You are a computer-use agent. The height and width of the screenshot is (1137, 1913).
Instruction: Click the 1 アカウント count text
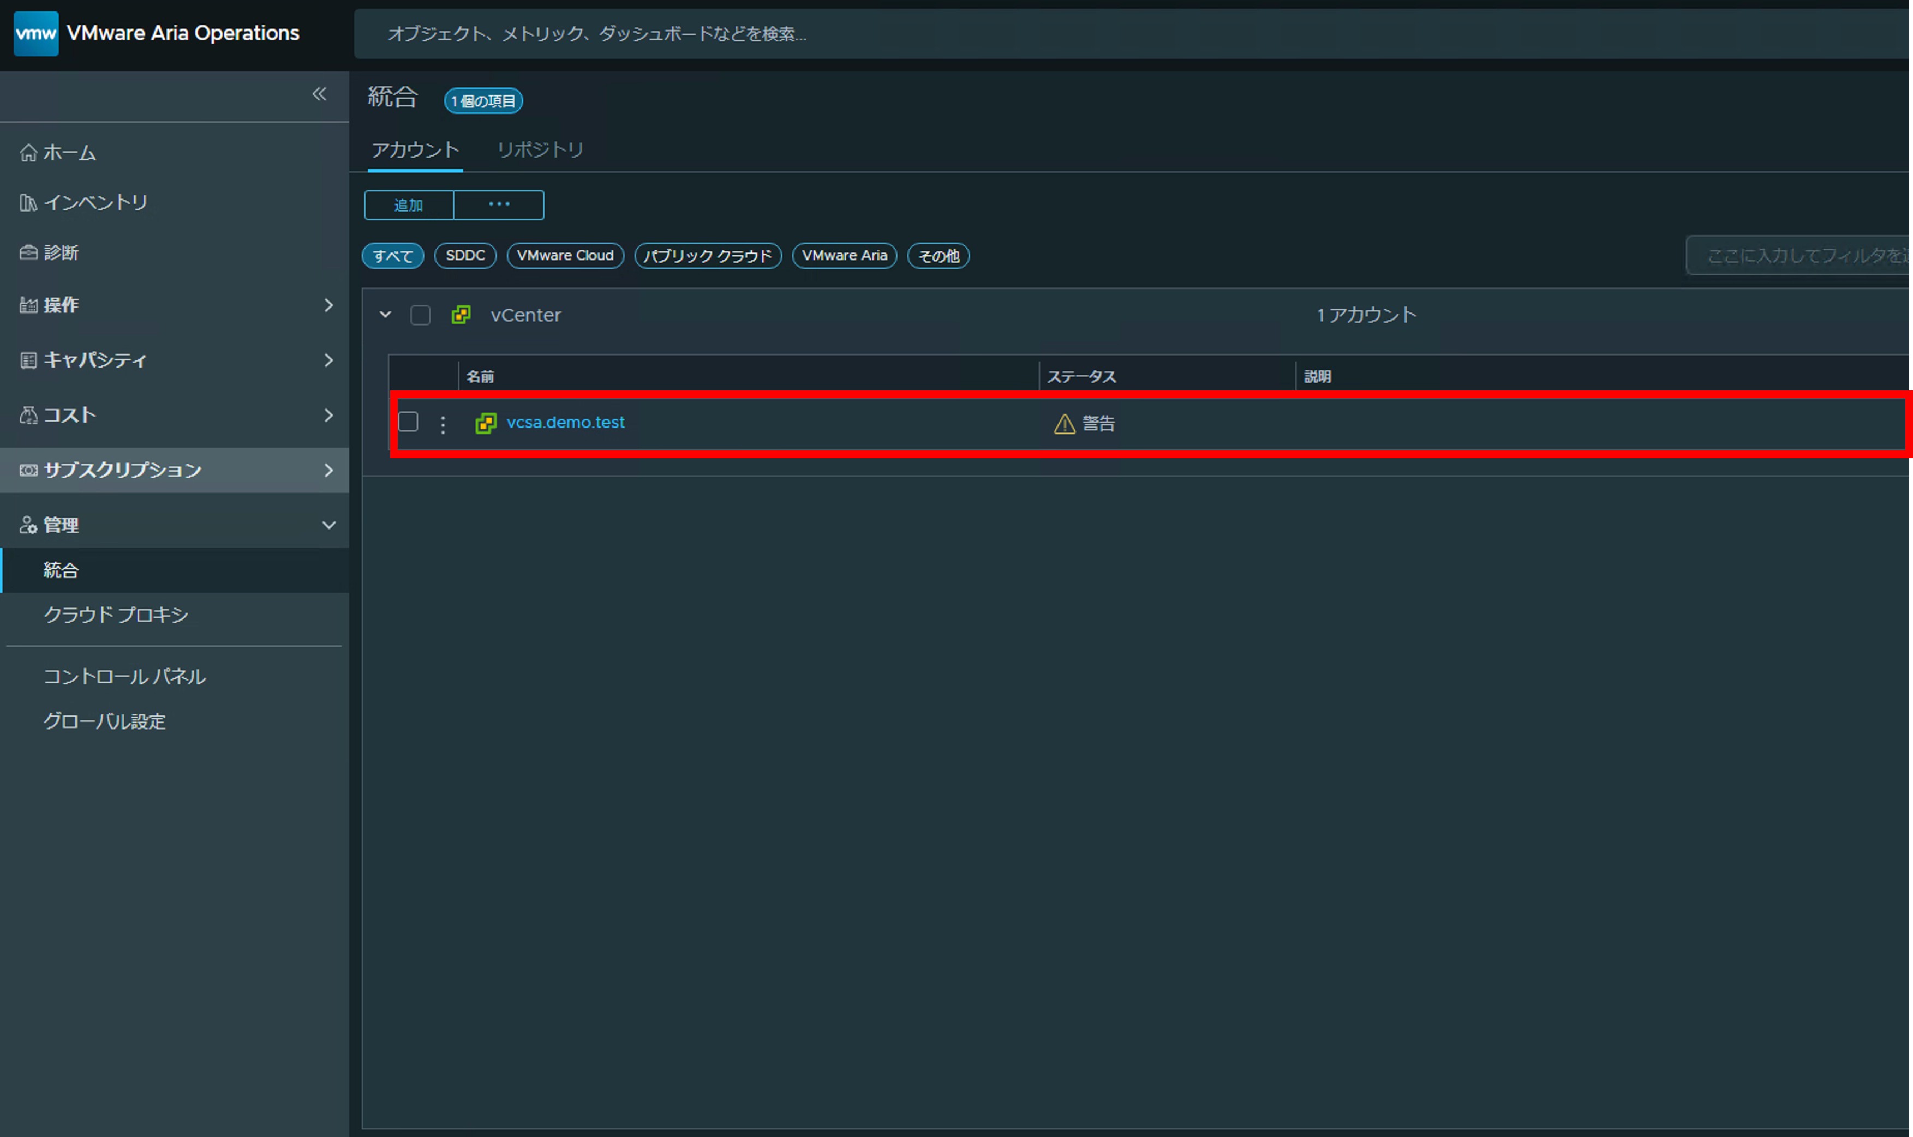(x=1366, y=315)
